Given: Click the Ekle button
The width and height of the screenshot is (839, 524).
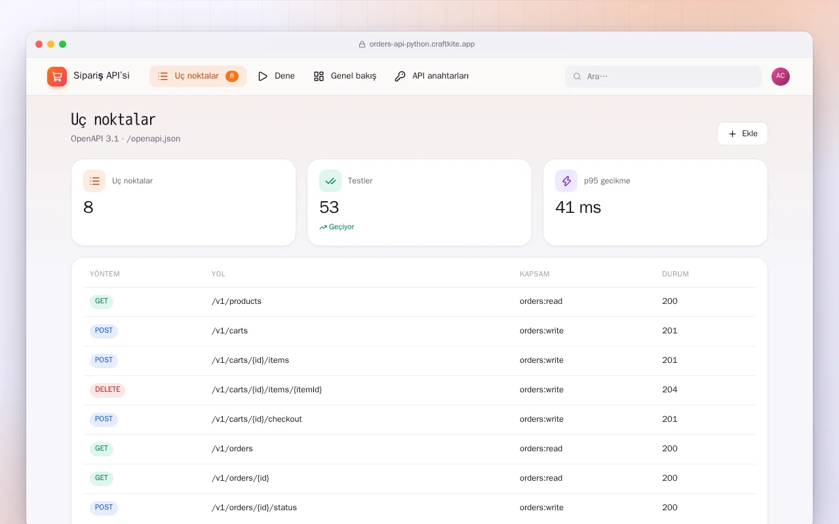Looking at the screenshot, I should point(743,134).
